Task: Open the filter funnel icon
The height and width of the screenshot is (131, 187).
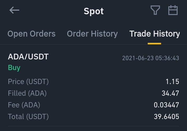Action: pyautogui.click(x=155, y=10)
